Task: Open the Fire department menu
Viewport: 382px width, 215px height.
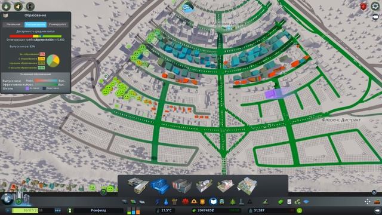Action: (194, 202)
